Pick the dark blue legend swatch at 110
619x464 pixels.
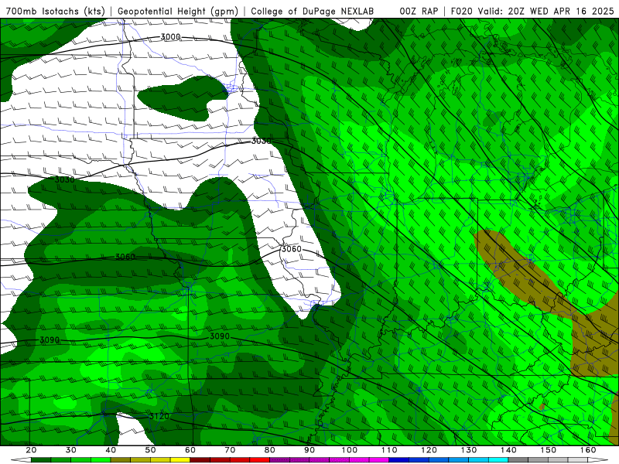[x=399, y=460]
